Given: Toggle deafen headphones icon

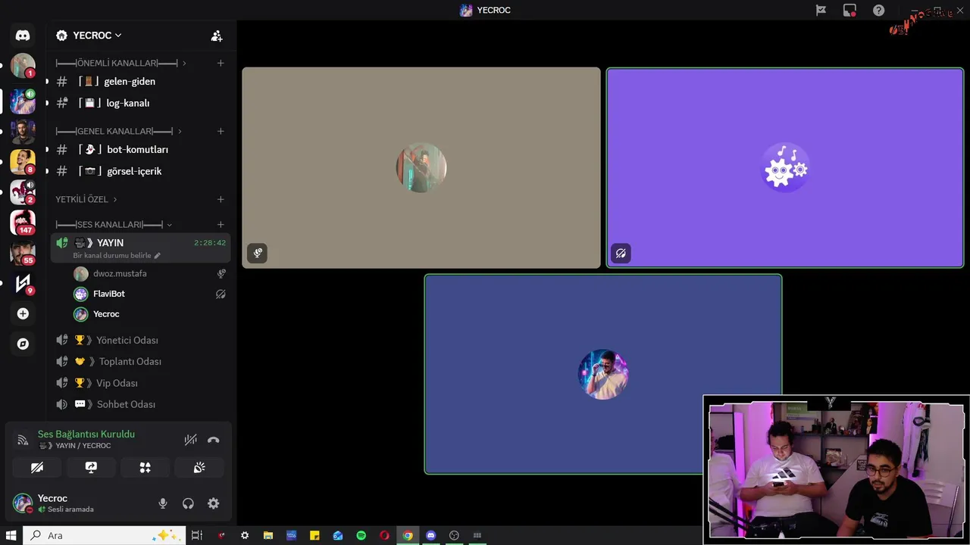Looking at the screenshot, I should pos(188,503).
